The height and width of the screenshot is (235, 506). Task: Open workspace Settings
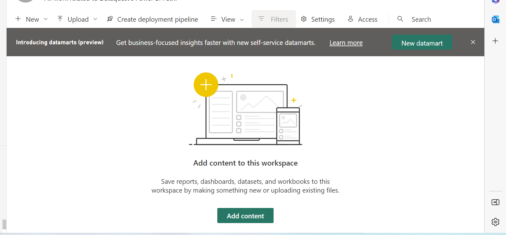coord(323,19)
